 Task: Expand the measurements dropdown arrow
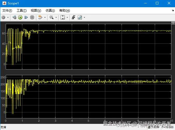pyautogui.click(x=84, y=17)
